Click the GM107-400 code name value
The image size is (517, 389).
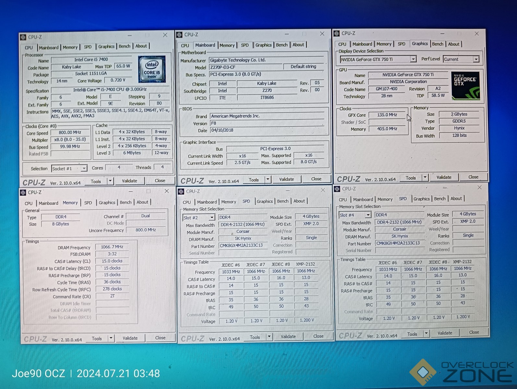(386, 89)
